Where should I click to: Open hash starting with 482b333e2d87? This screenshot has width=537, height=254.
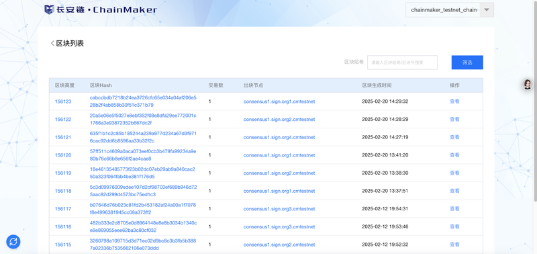click(143, 226)
